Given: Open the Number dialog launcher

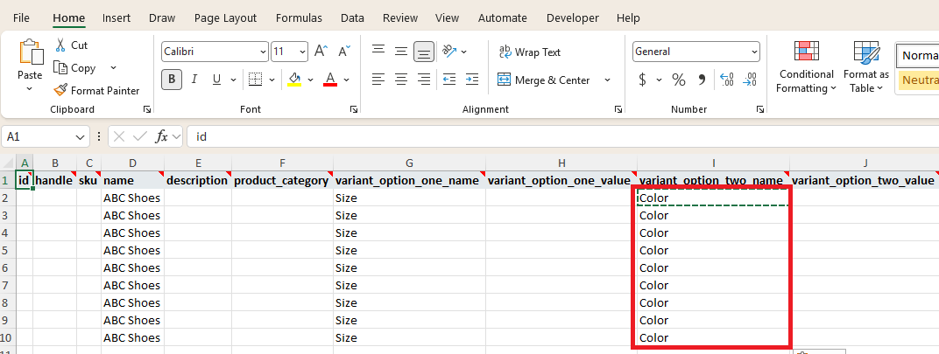Looking at the screenshot, I should click(760, 109).
